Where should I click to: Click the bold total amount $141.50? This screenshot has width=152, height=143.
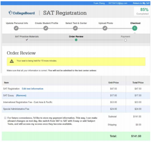point(136,136)
